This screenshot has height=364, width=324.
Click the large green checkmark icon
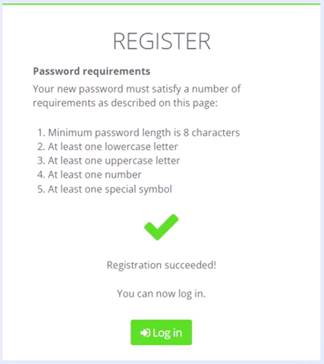click(161, 227)
